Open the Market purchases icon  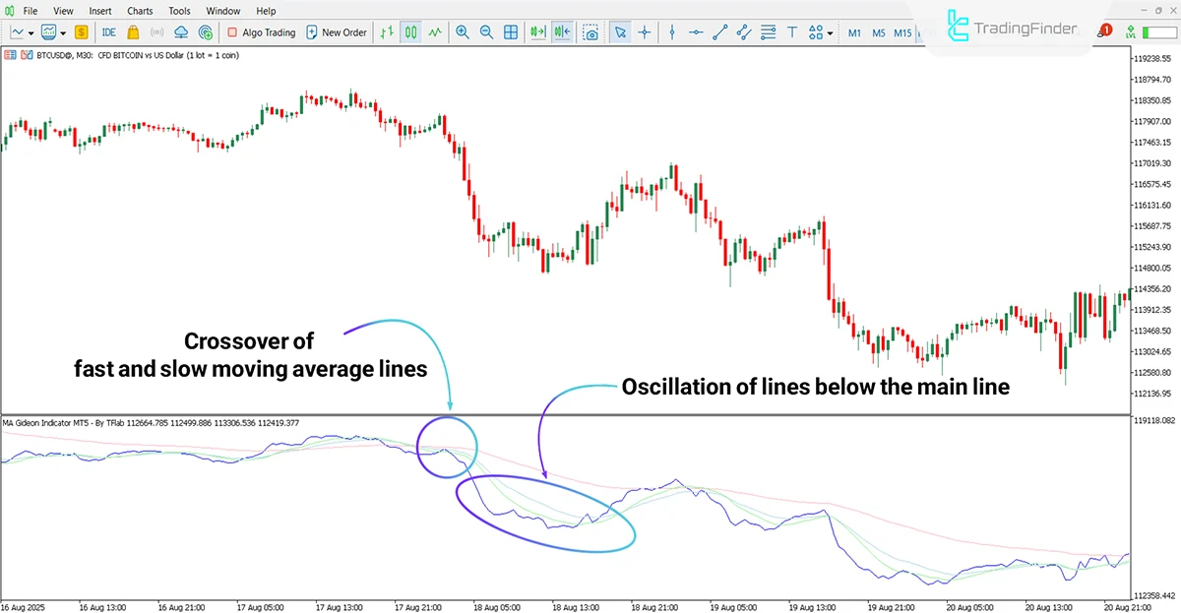point(131,31)
